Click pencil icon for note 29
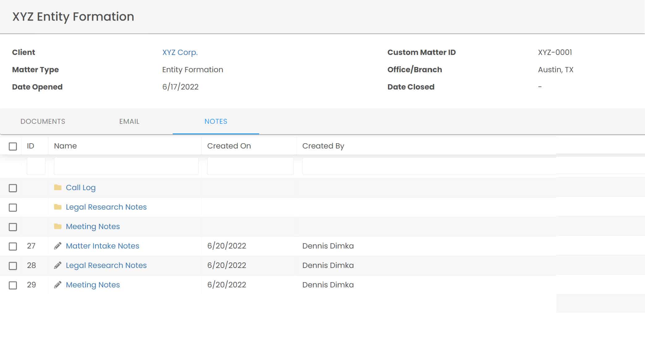 click(x=58, y=285)
